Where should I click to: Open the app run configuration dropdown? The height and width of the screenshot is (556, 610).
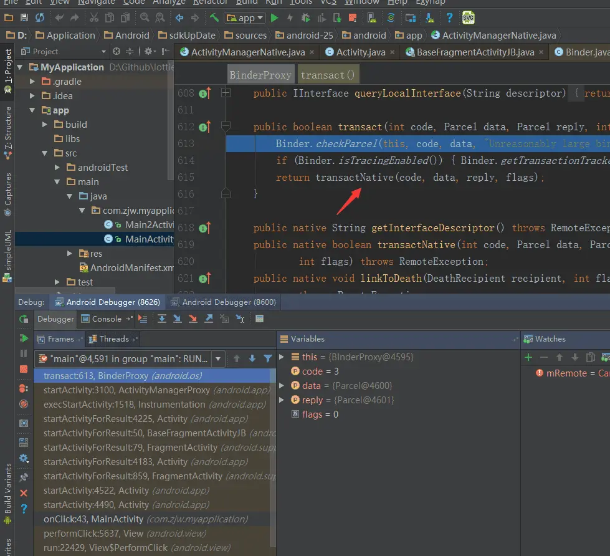coord(244,18)
